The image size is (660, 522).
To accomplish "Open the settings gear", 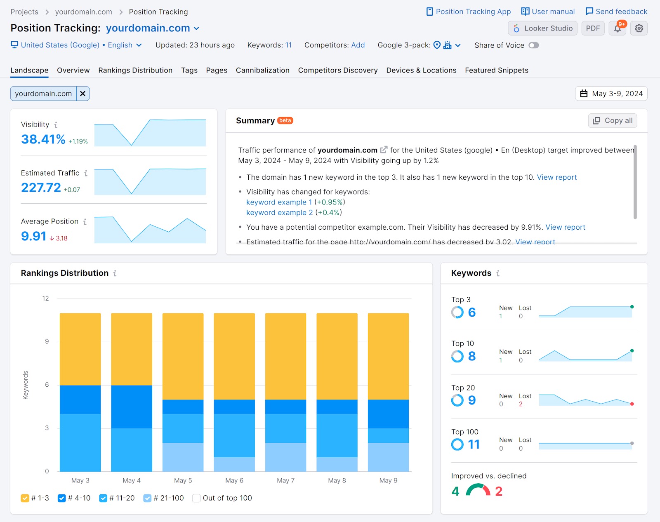I will point(639,28).
